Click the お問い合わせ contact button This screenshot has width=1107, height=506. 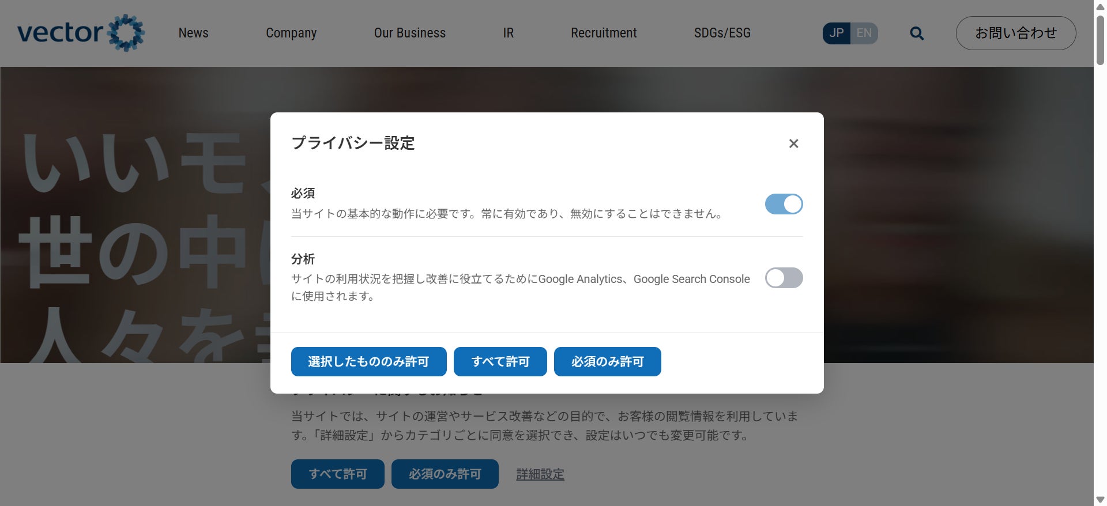coord(1016,33)
